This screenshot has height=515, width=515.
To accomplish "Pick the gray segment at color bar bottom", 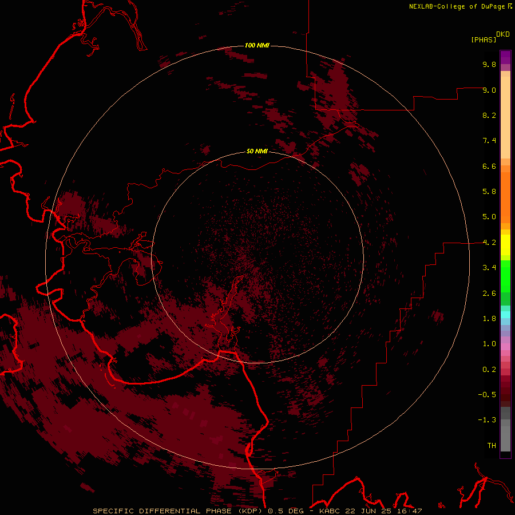I will pos(505,438).
